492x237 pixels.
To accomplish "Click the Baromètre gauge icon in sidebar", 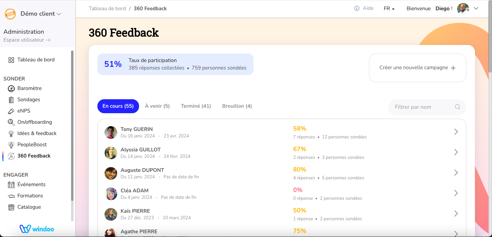I will [x=11, y=88].
